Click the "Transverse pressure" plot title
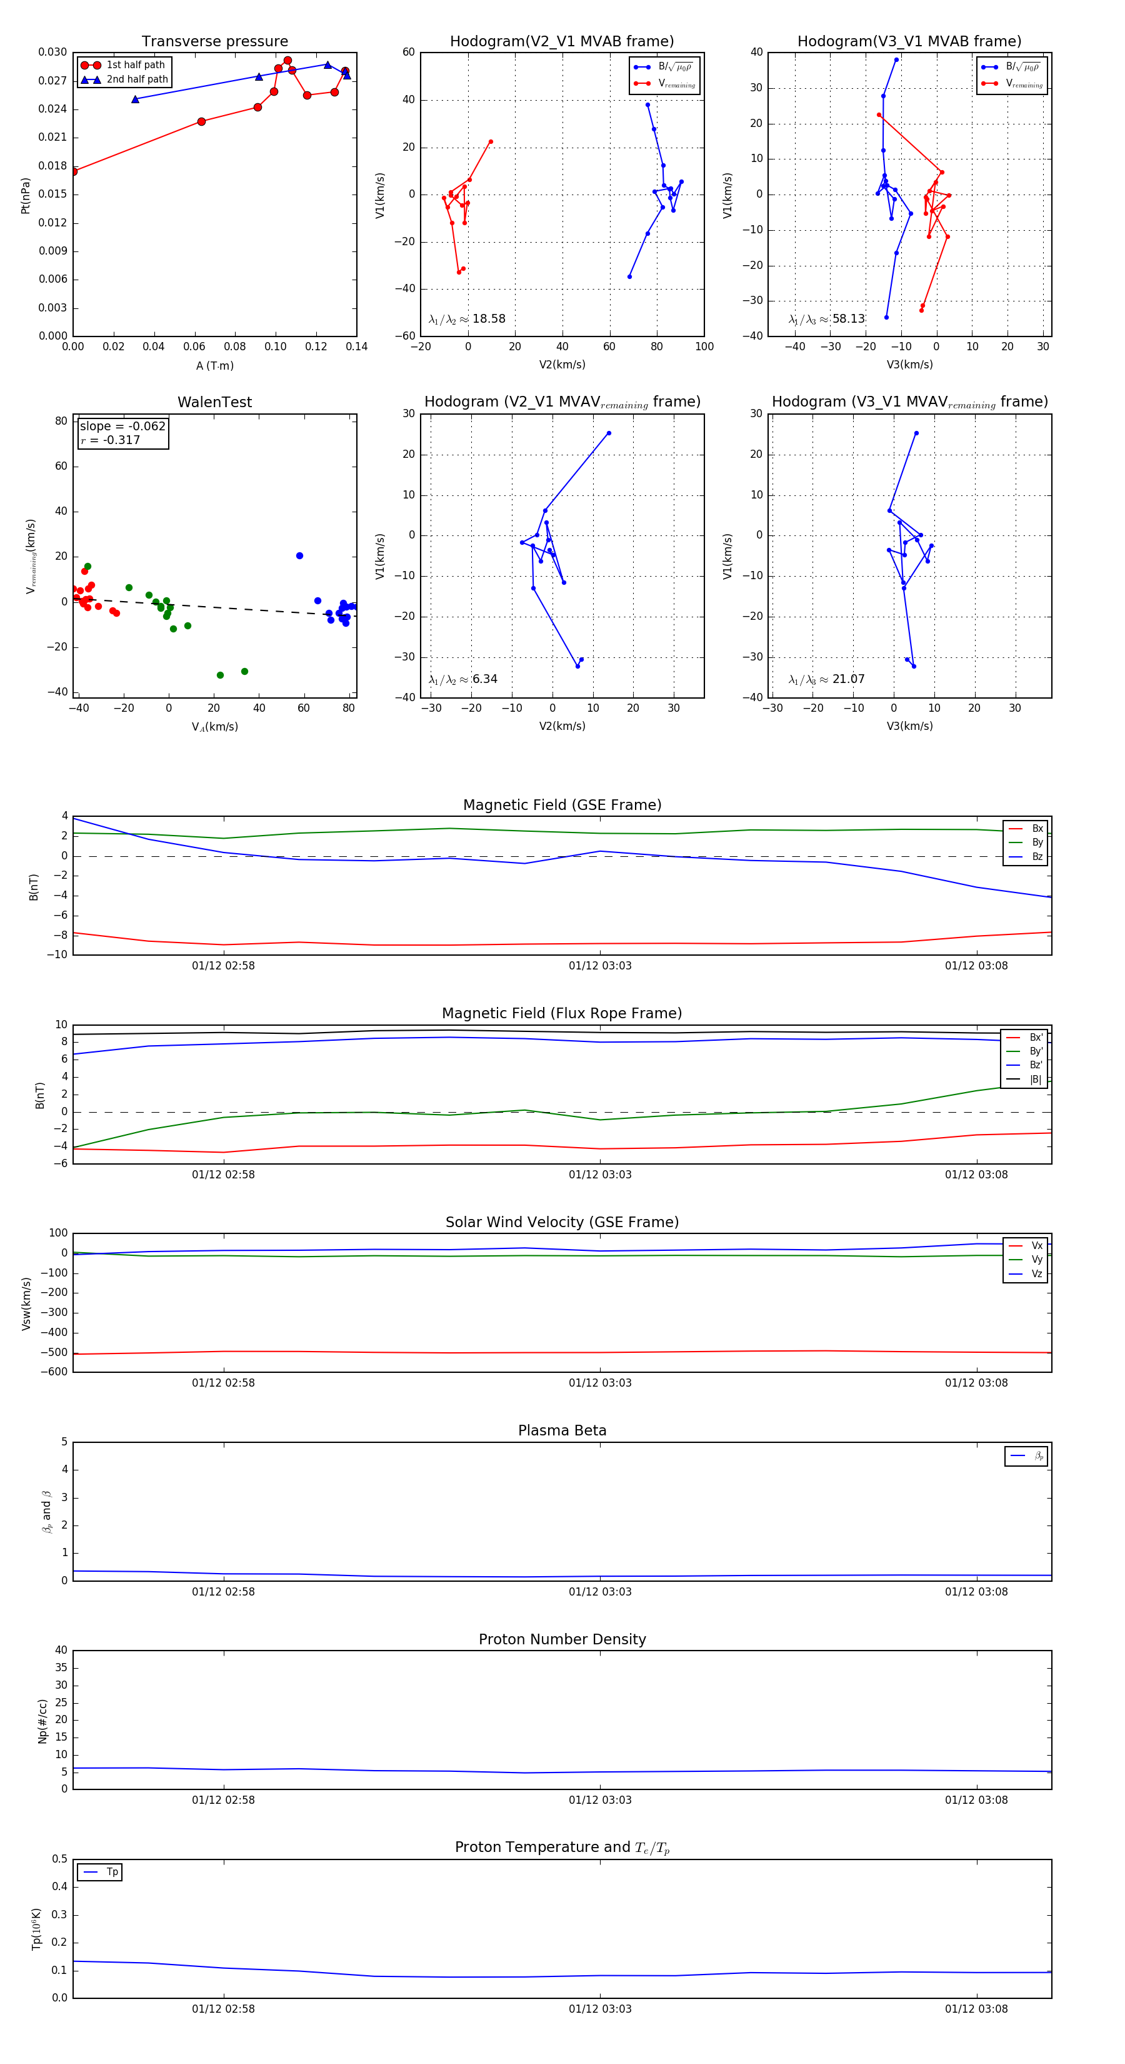This screenshot has height=2064, width=1125. pyautogui.click(x=214, y=42)
